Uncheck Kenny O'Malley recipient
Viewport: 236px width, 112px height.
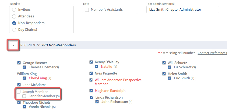coord(91,62)
